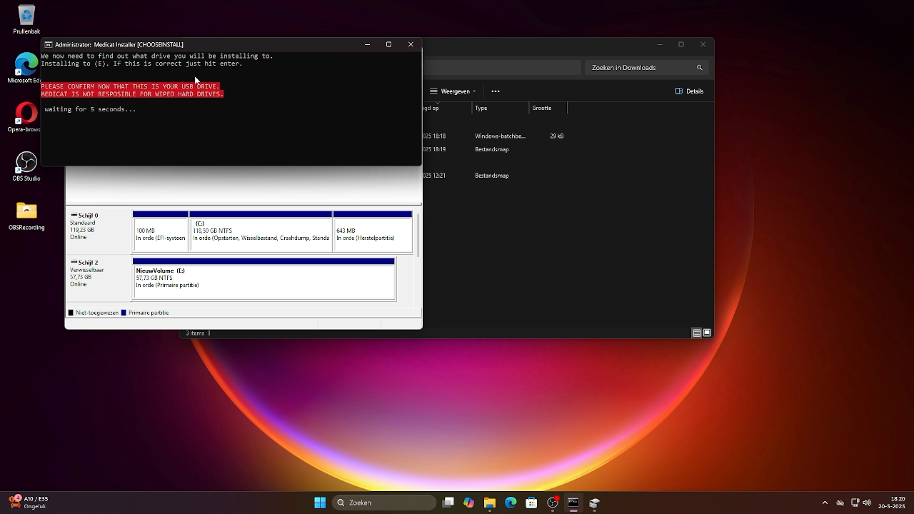Click the Disk Management vertical scrollbar

[418, 235]
